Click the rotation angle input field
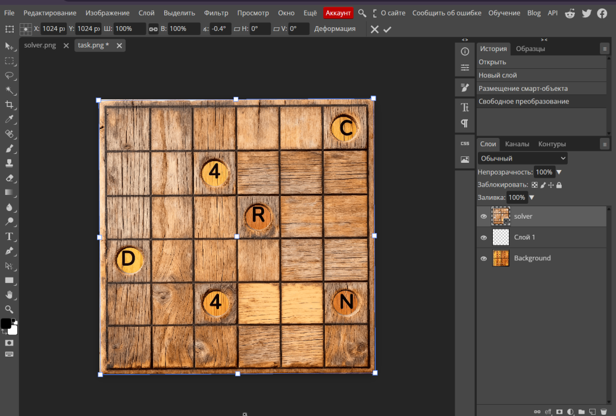This screenshot has width=616, height=416. pos(220,29)
